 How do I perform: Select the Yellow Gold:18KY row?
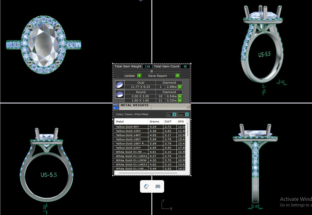(150, 139)
